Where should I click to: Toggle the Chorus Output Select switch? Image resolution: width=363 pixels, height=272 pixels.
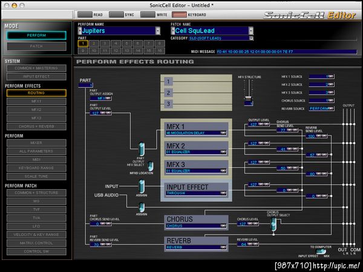point(273,224)
